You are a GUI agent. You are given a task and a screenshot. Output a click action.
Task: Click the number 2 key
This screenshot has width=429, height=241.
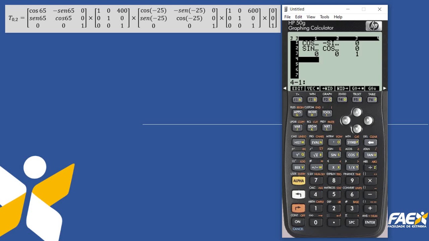pos(334,208)
